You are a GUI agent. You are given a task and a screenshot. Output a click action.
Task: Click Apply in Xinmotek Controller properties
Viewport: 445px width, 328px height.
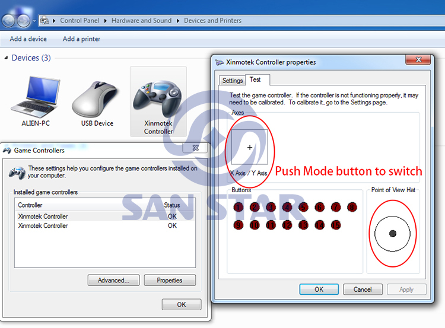[406, 289]
